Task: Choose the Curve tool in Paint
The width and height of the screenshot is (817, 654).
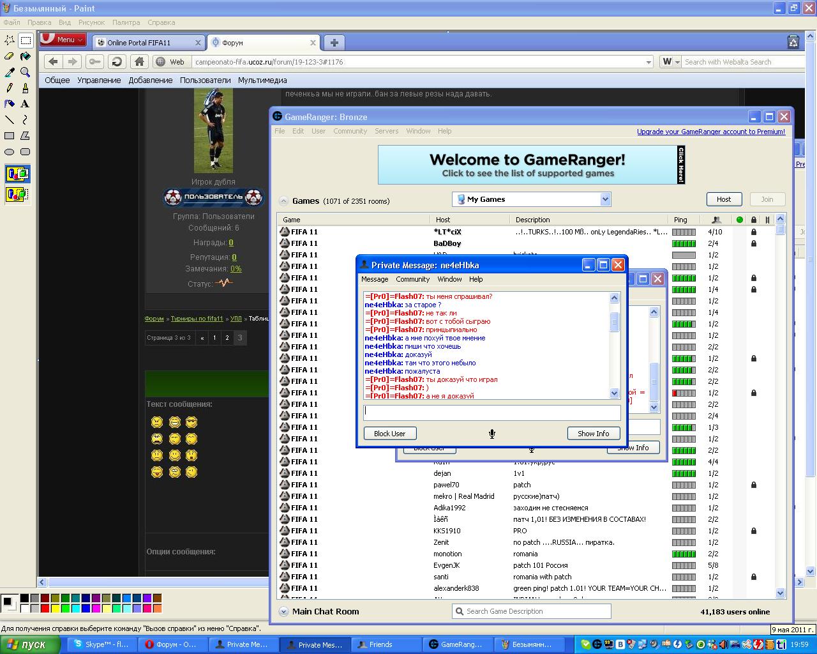Action: click(x=26, y=119)
